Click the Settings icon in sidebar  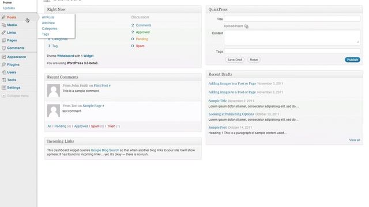(x=3, y=87)
